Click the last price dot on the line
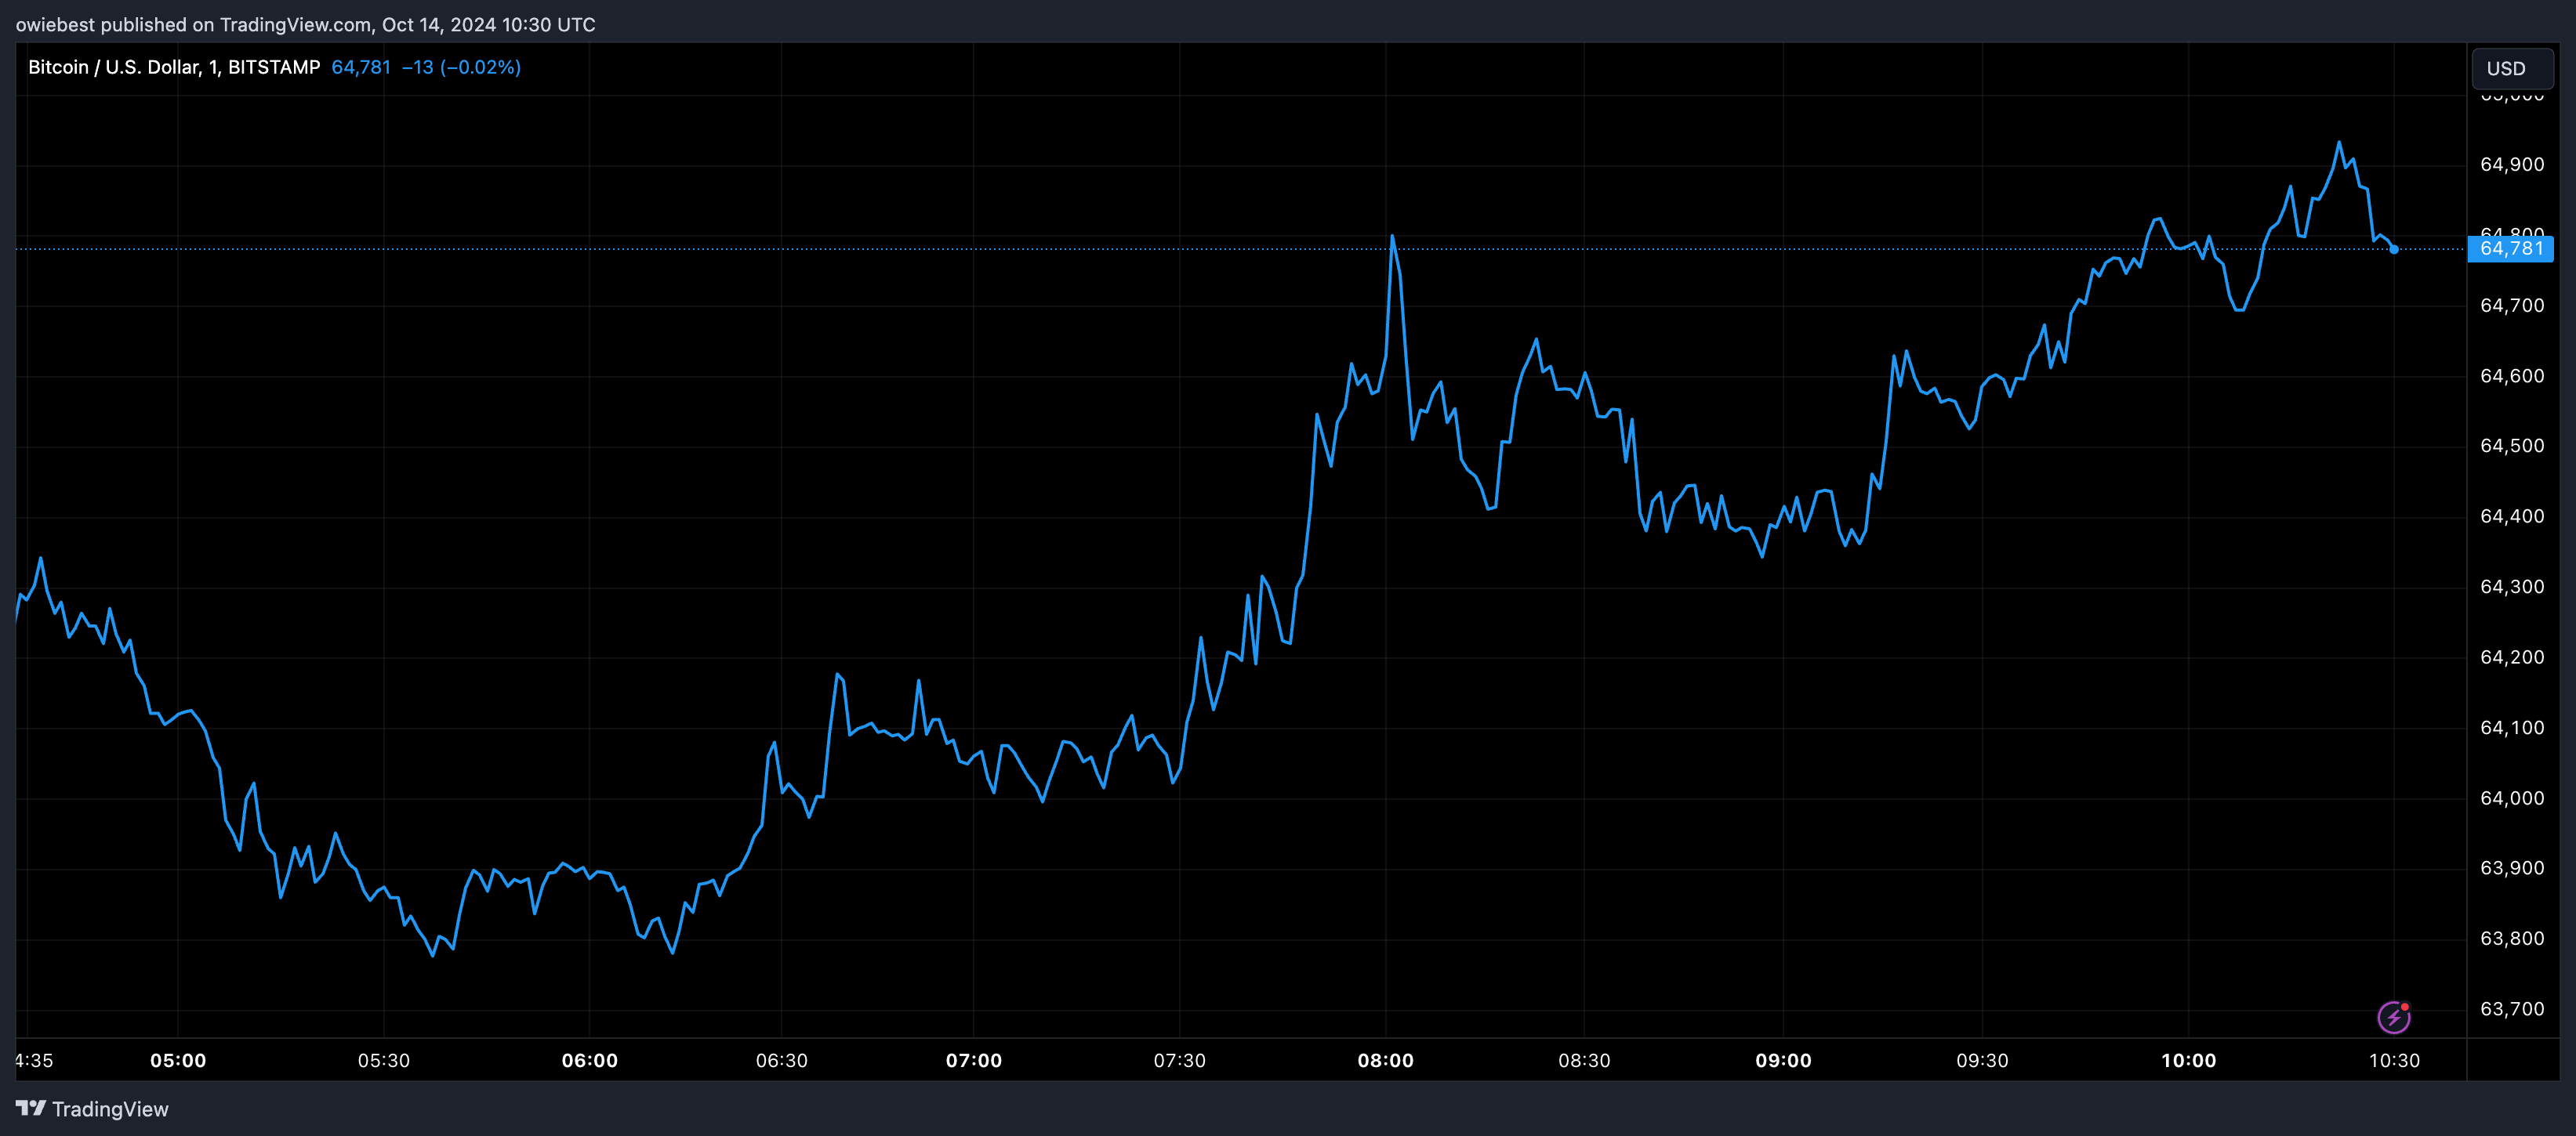Viewport: 2576px width, 1136px height. (2394, 249)
